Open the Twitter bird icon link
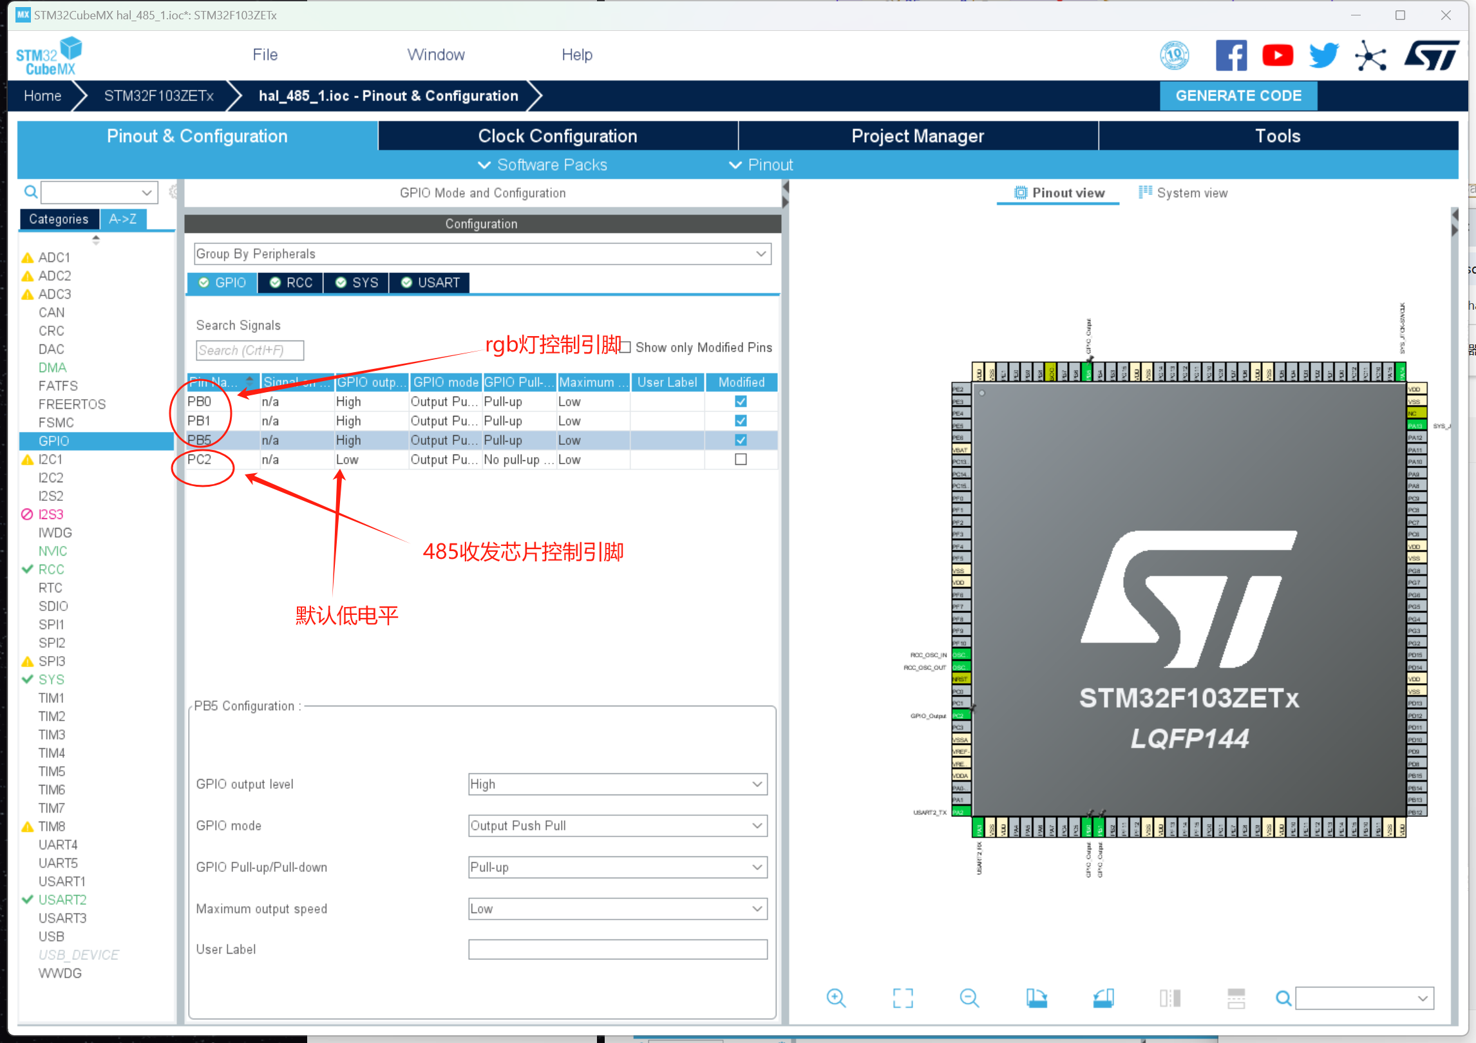Screen dimensions: 1476x1043 point(1324,55)
